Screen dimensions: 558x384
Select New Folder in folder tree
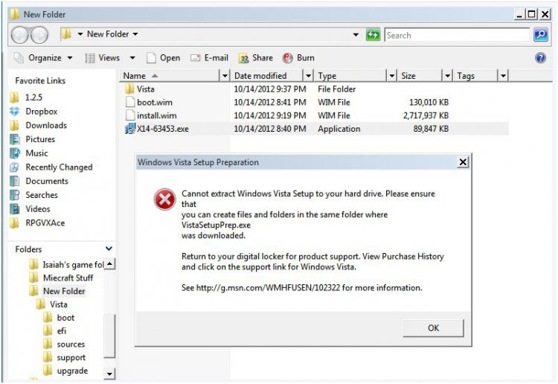point(64,291)
